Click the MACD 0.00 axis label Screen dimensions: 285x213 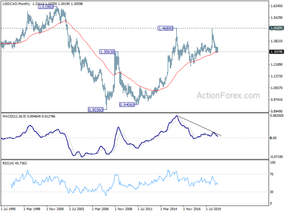(x=273, y=138)
